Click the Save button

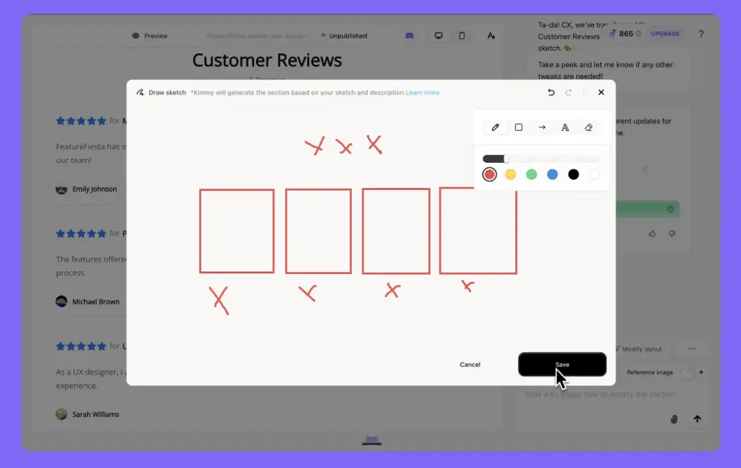click(x=562, y=365)
